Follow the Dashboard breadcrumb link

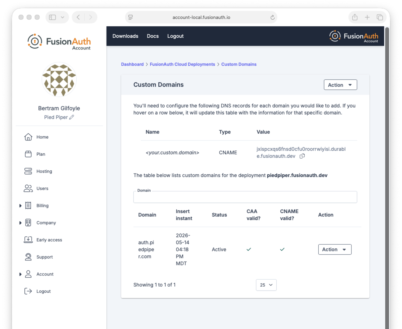[132, 64]
